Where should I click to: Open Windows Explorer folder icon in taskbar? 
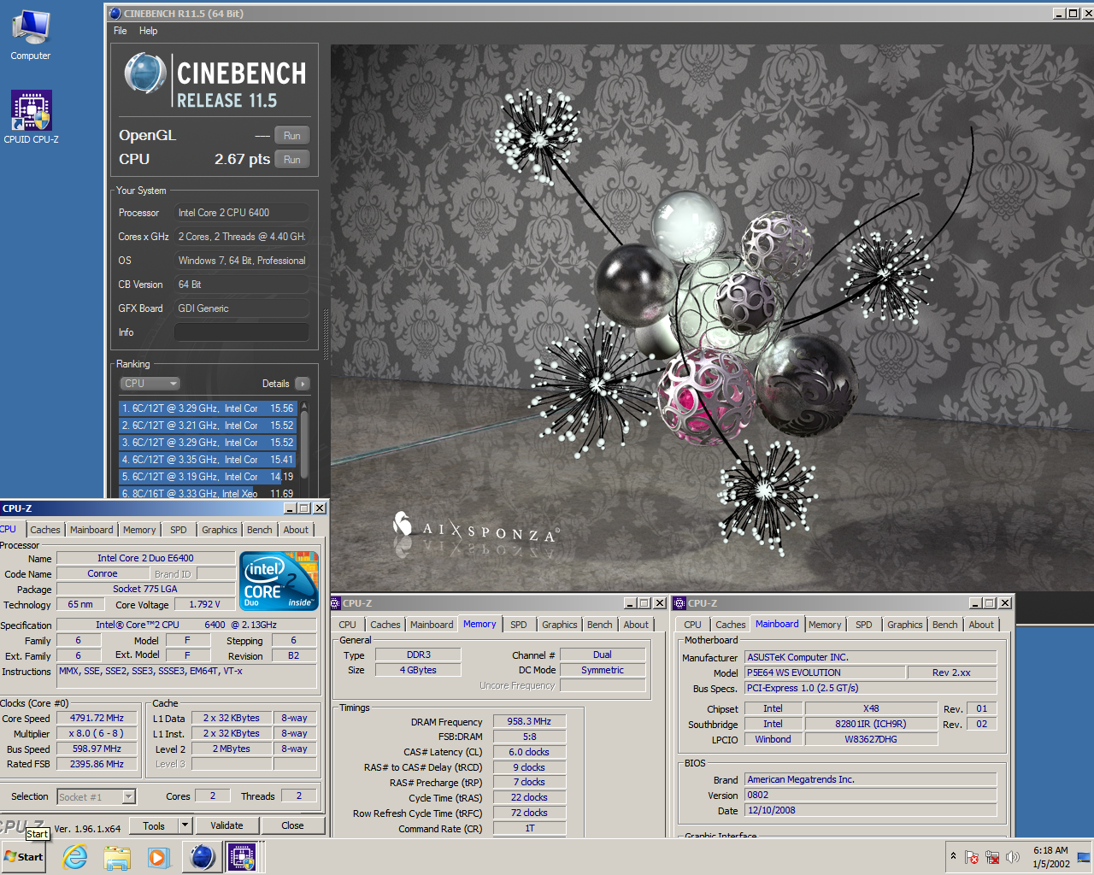pos(117,857)
